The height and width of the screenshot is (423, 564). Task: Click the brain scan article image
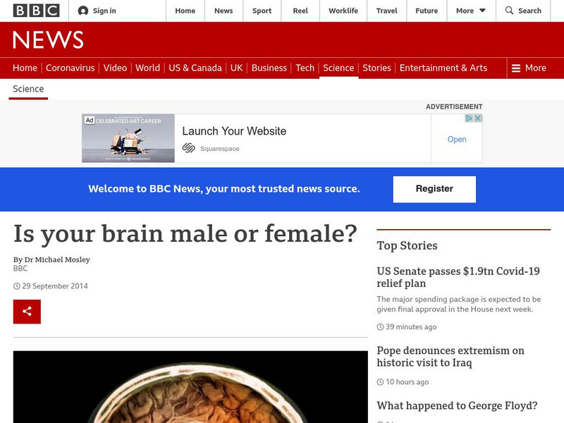[190, 387]
